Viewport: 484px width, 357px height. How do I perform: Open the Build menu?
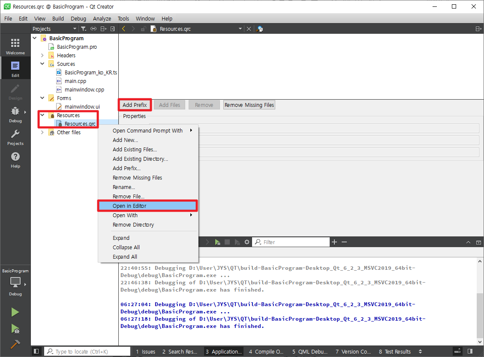58,18
